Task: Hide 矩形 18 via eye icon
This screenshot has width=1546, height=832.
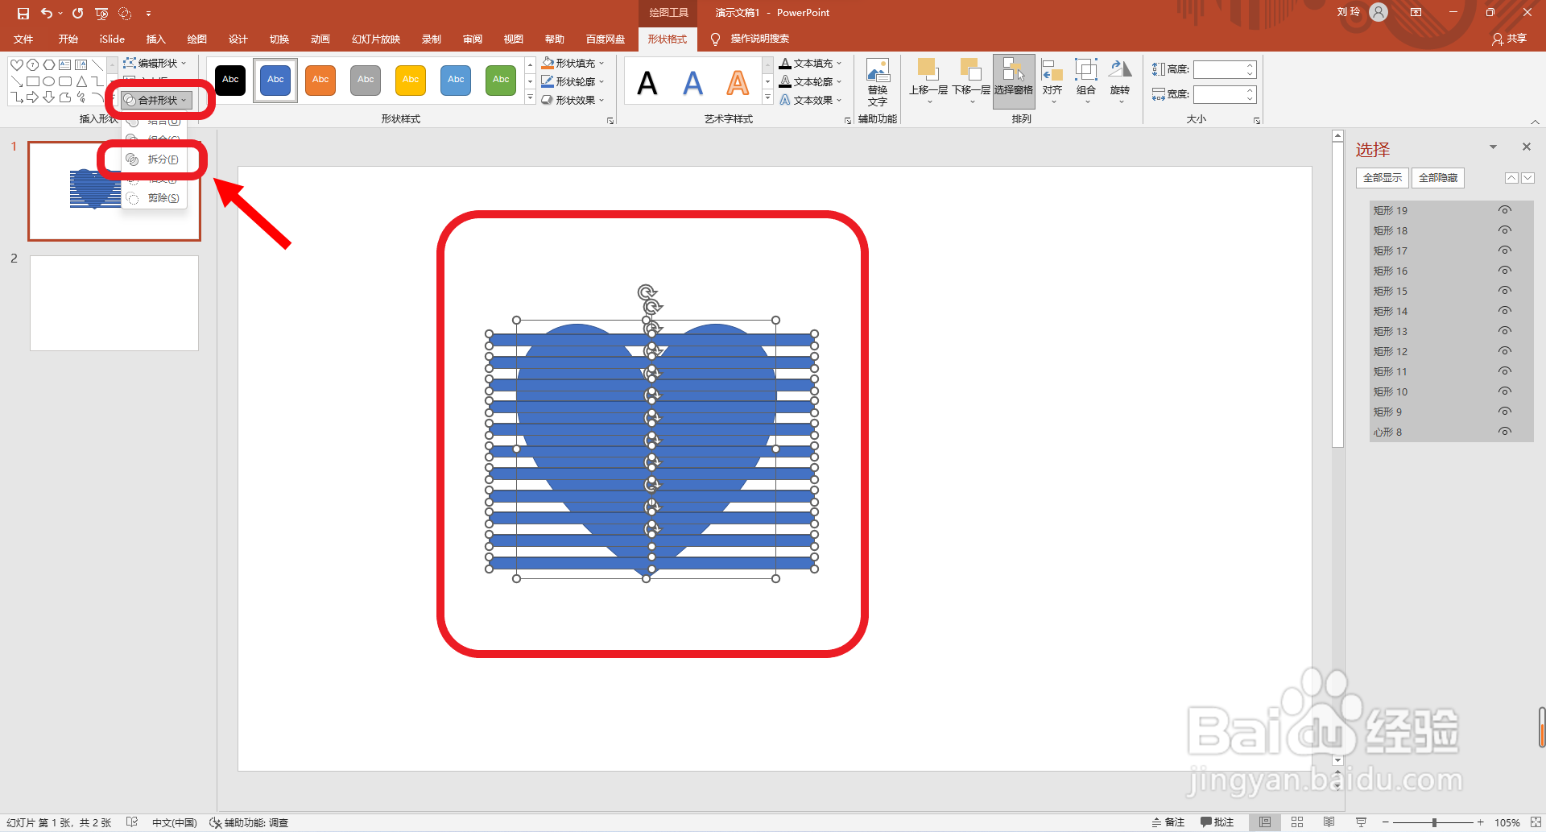Action: pyautogui.click(x=1504, y=230)
